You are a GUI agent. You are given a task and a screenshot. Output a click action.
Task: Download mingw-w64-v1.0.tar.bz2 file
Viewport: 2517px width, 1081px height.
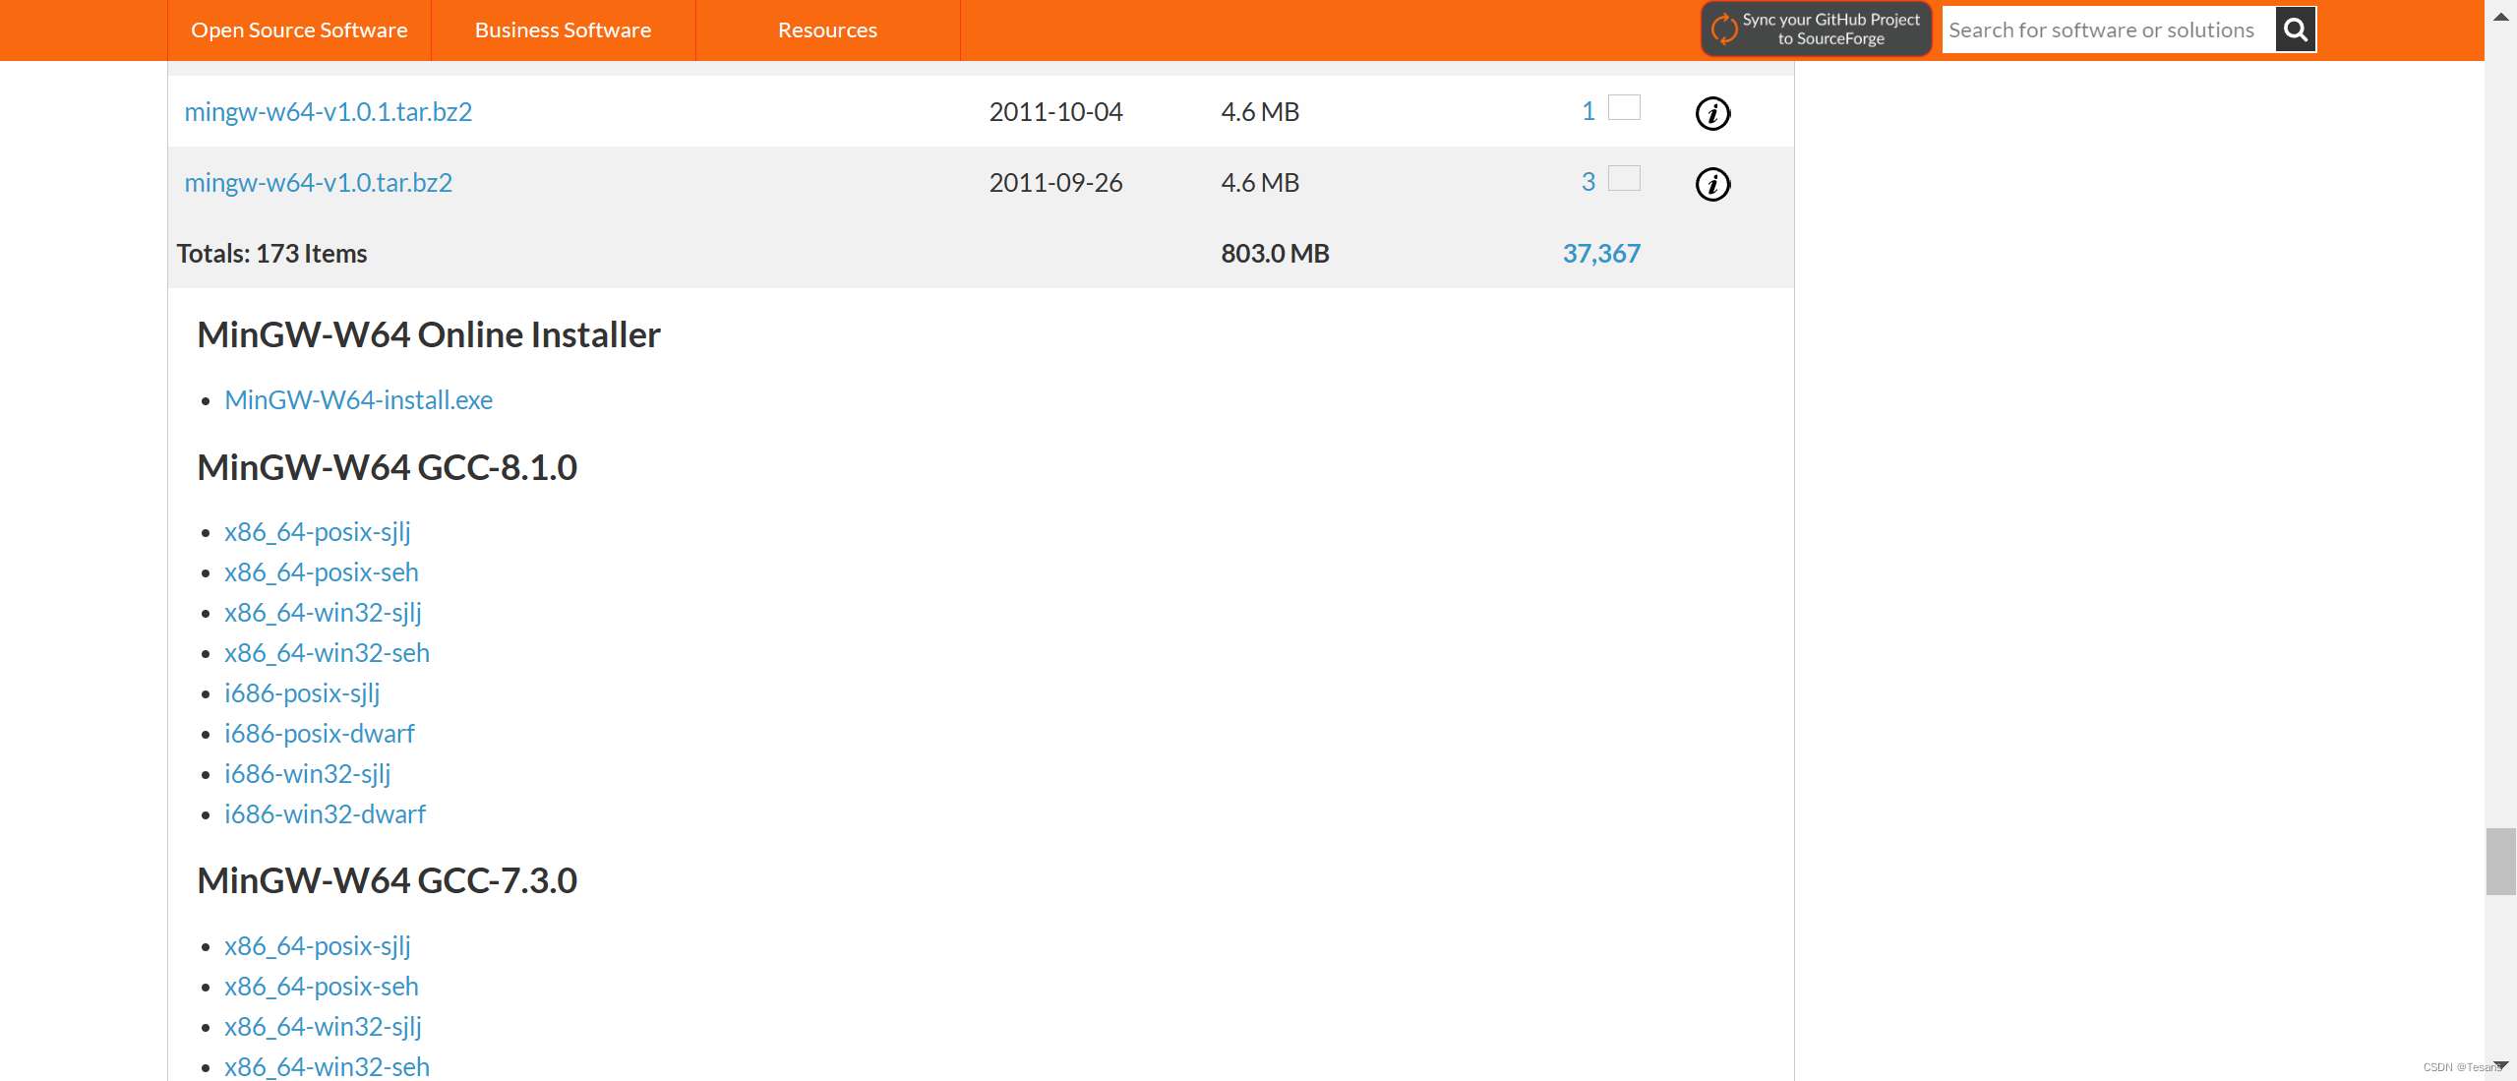[x=319, y=183]
